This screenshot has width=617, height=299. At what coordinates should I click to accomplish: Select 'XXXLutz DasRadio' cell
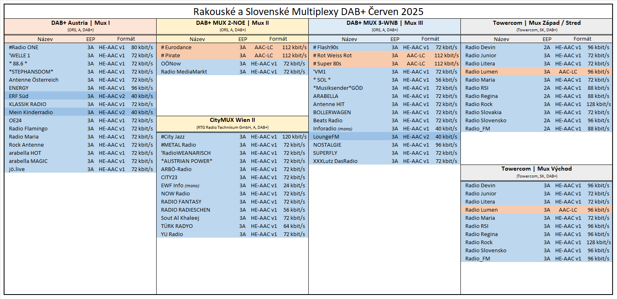tap(335, 161)
